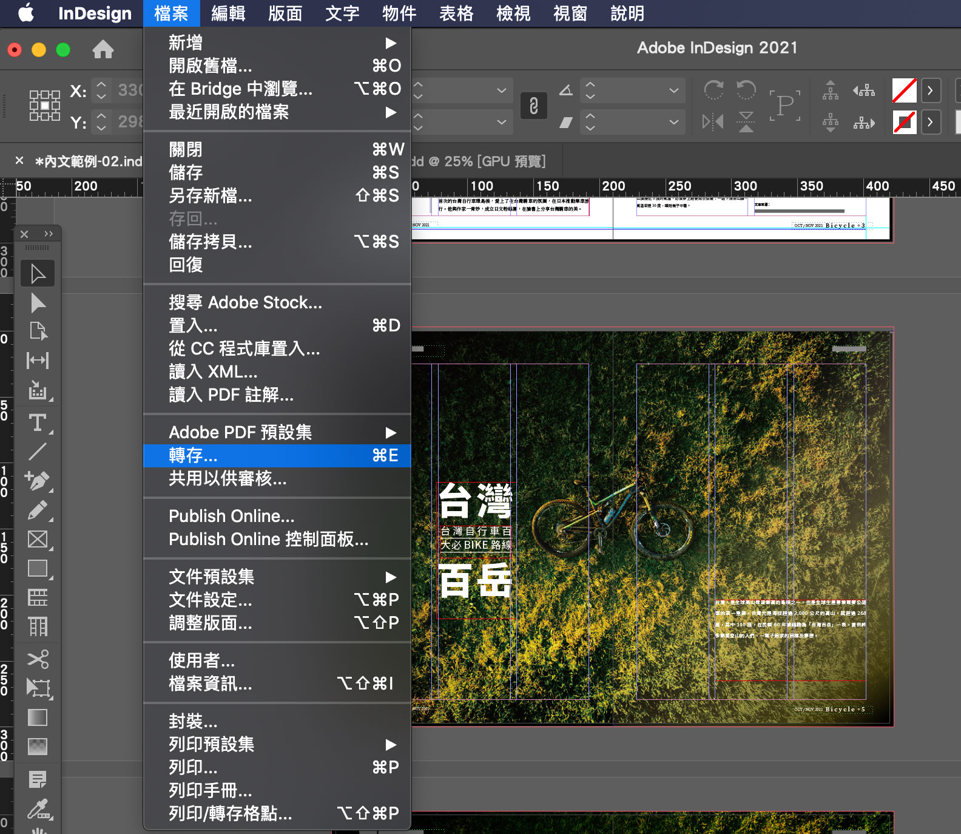Select the Type tool in toolbox
961x834 pixels.
point(38,422)
